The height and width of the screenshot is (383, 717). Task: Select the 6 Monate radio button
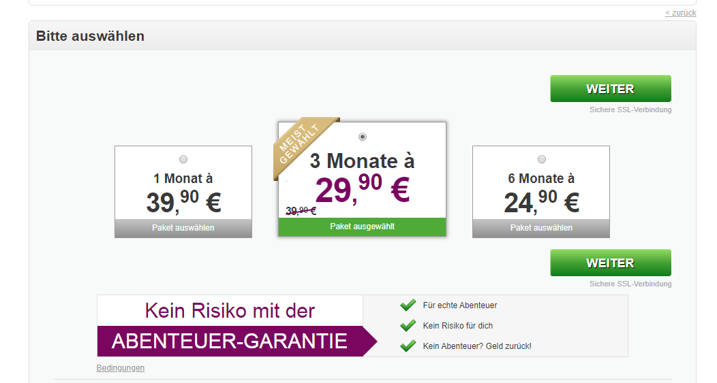(542, 159)
